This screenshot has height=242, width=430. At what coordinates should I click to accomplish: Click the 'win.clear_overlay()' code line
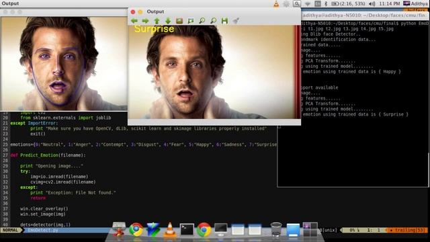(x=44, y=209)
